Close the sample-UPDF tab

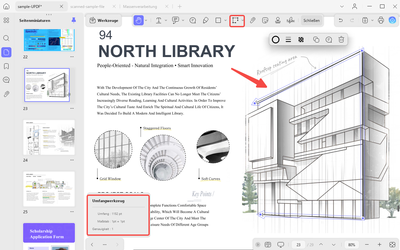point(62,6)
